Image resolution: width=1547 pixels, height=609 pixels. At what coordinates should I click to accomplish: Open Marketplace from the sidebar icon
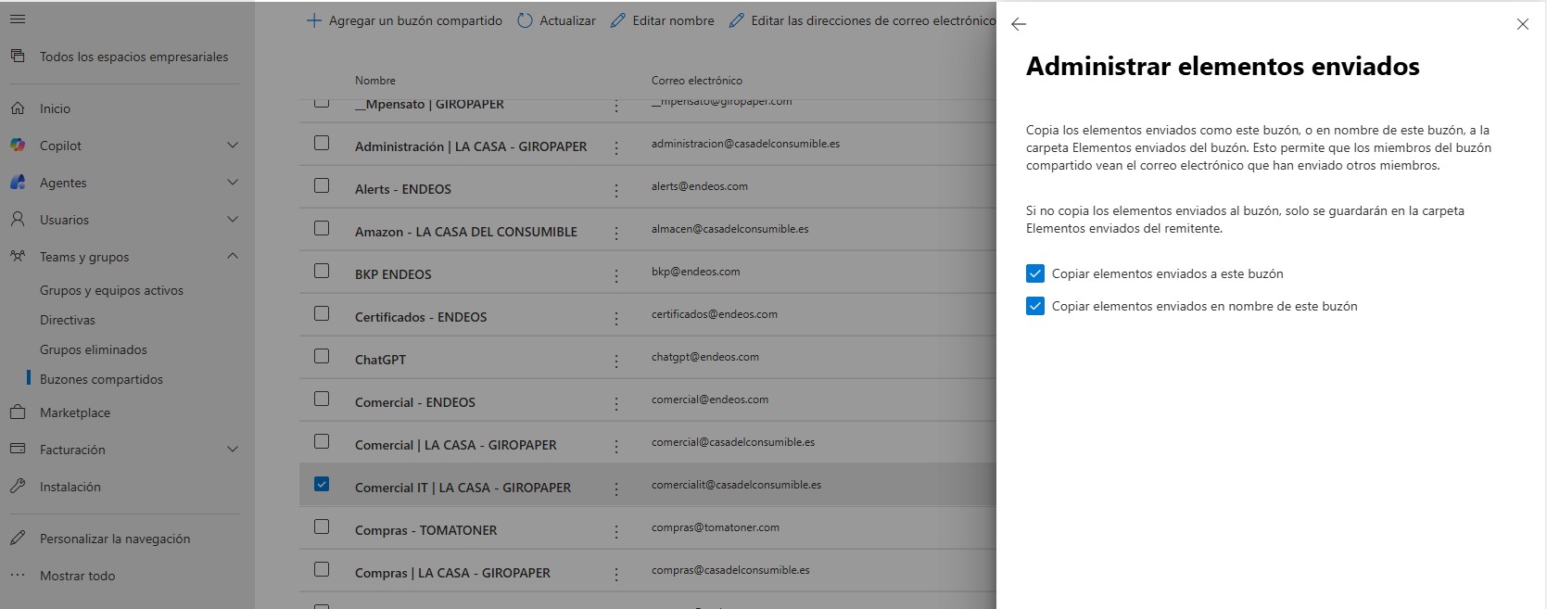coord(18,412)
